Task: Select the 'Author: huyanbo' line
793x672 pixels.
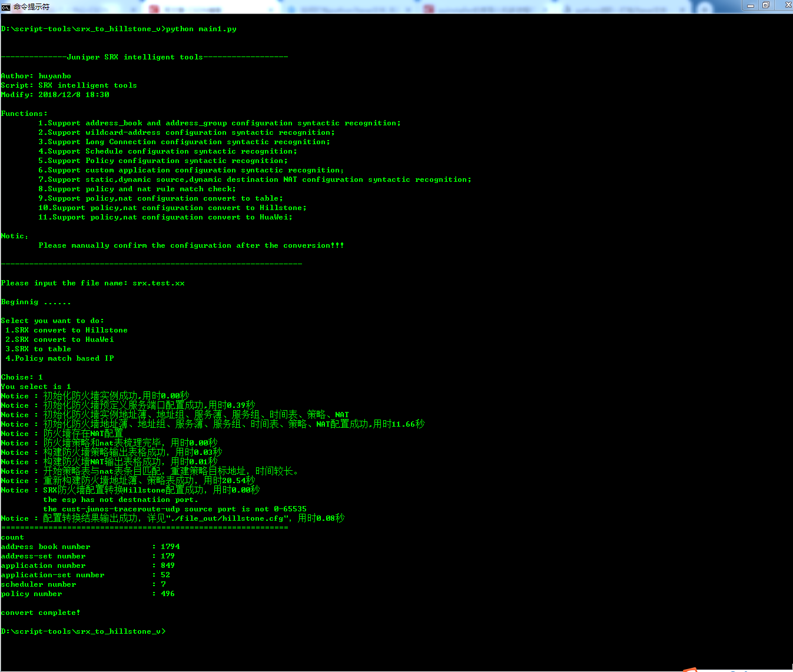Action: pyautogui.click(x=36, y=76)
